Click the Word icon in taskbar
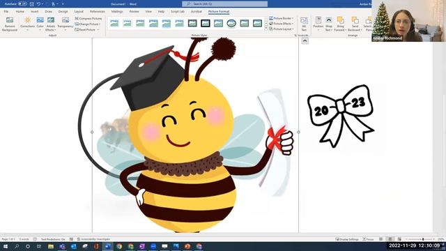 (108, 246)
